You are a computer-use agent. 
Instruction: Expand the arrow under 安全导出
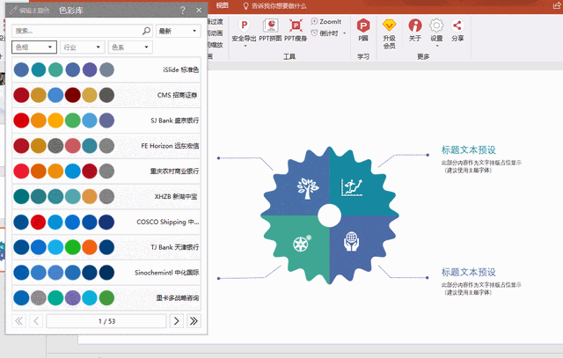pyautogui.click(x=245, y=46)
